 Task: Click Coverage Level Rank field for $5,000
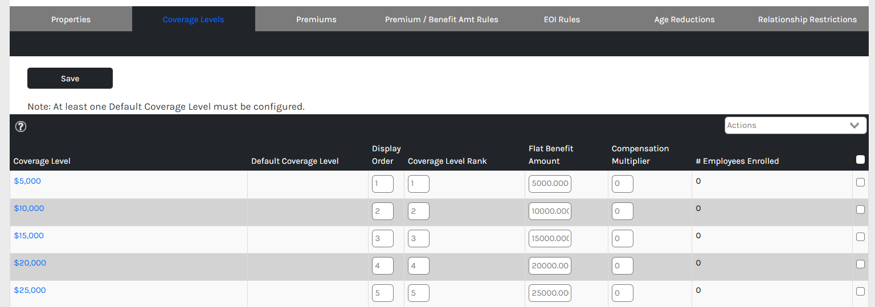point(419,184)
